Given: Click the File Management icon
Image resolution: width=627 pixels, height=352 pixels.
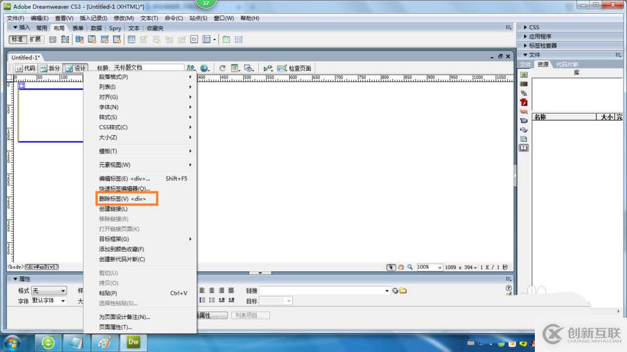Looking at the screenshot, I should pos(191,68).
